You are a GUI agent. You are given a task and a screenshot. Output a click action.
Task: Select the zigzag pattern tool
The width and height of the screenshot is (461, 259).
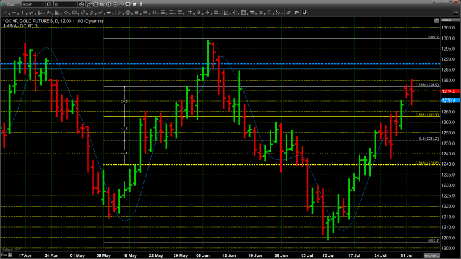pos(31,13)
